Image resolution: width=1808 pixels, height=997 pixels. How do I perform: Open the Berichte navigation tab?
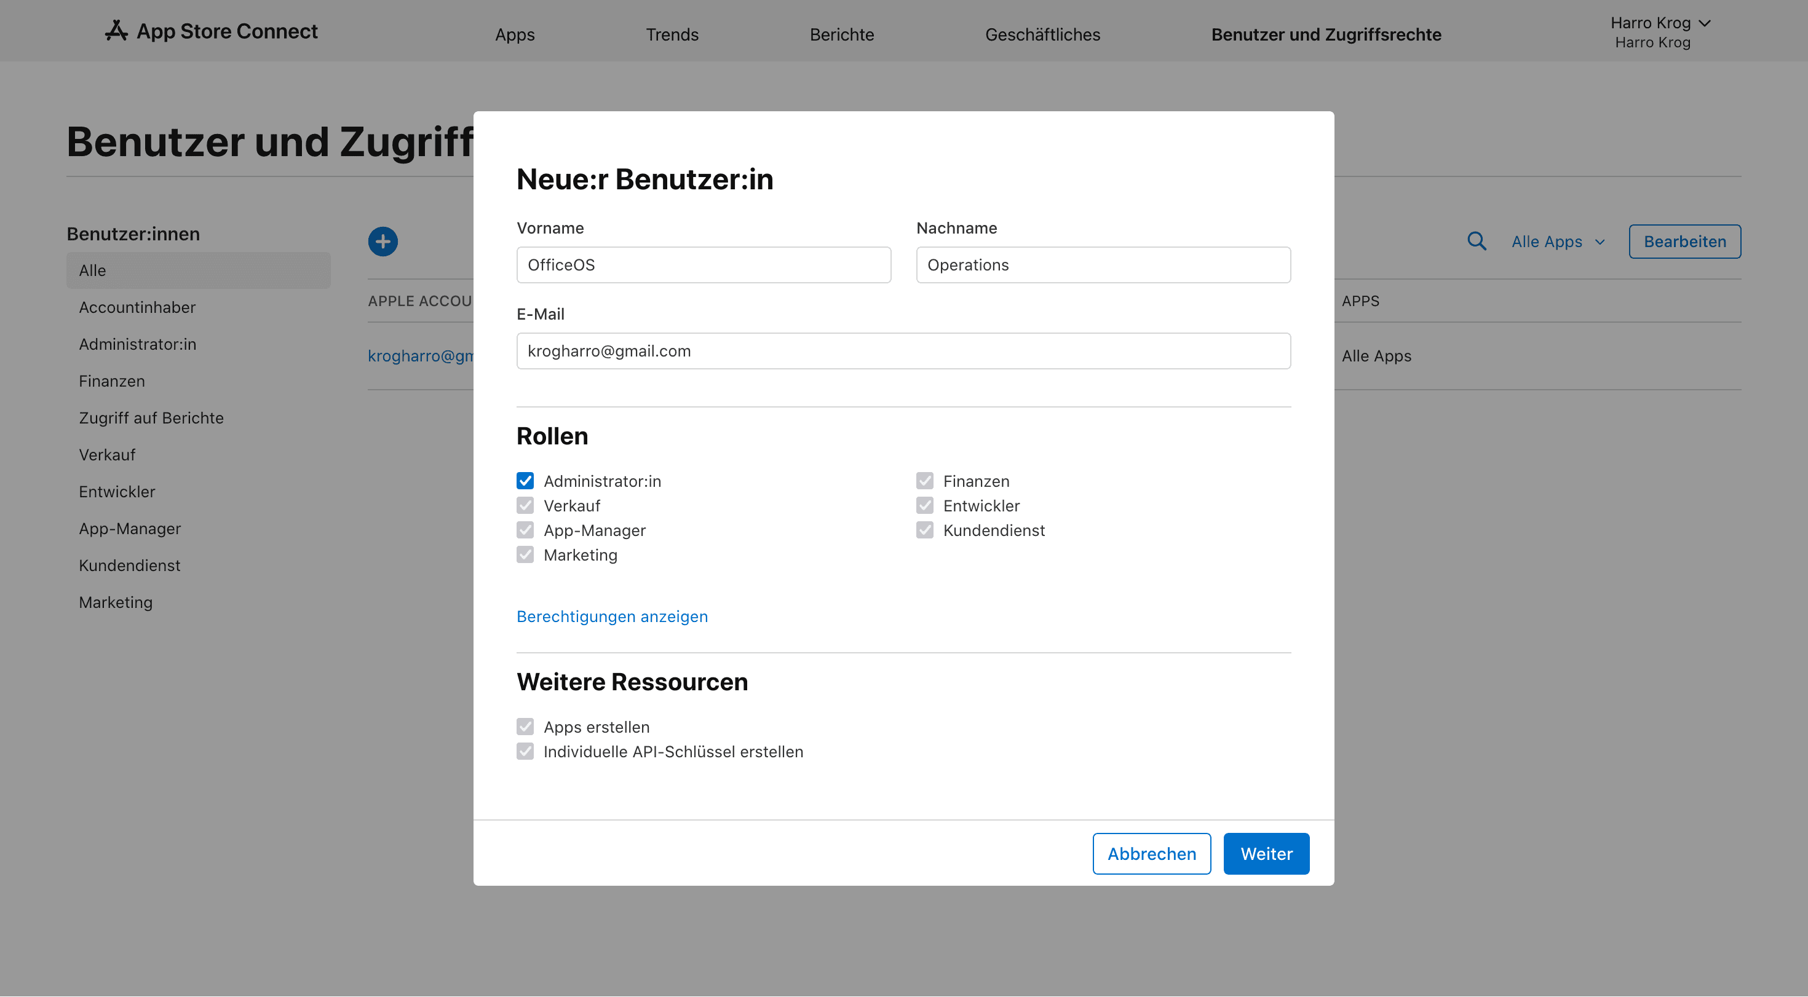tap(841, 34)
